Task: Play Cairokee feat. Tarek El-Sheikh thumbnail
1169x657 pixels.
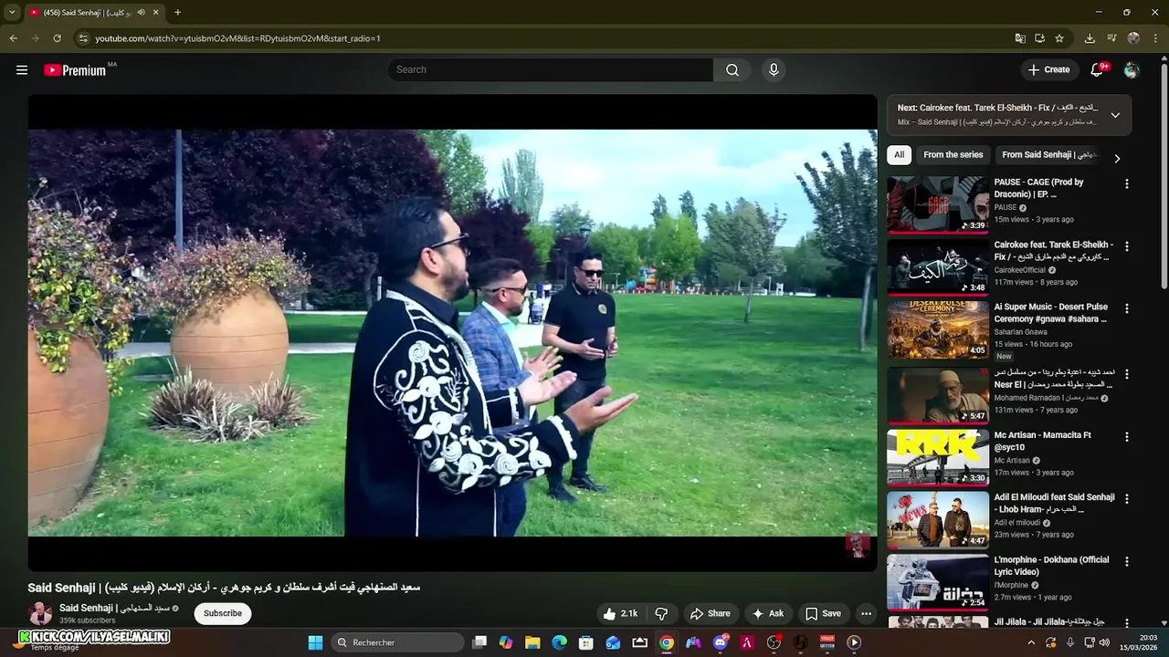Action: coord(938,267)
